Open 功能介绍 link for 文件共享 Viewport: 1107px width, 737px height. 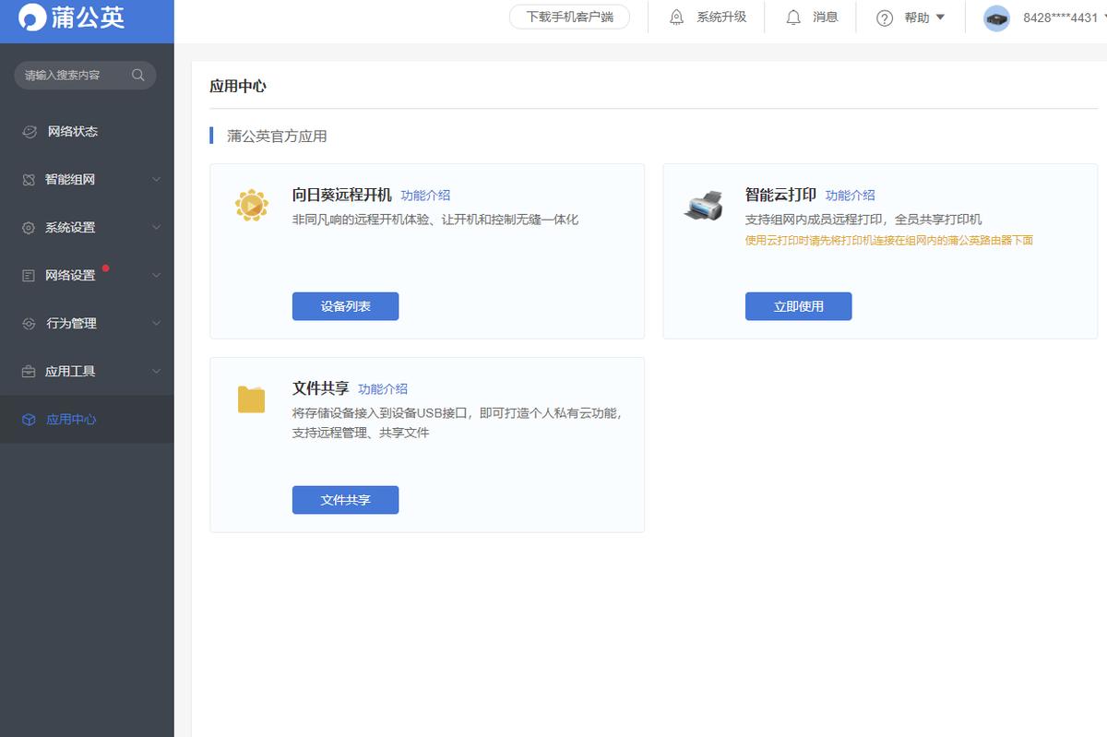[x=381, y=388]
